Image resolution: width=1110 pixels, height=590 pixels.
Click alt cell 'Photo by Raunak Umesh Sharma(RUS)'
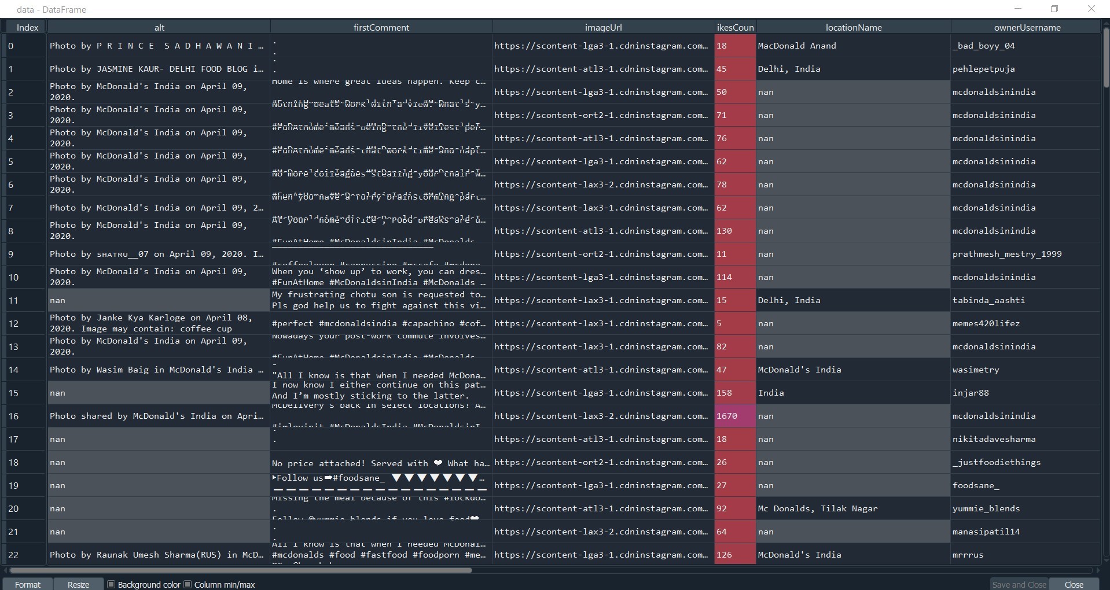point(159,555)
